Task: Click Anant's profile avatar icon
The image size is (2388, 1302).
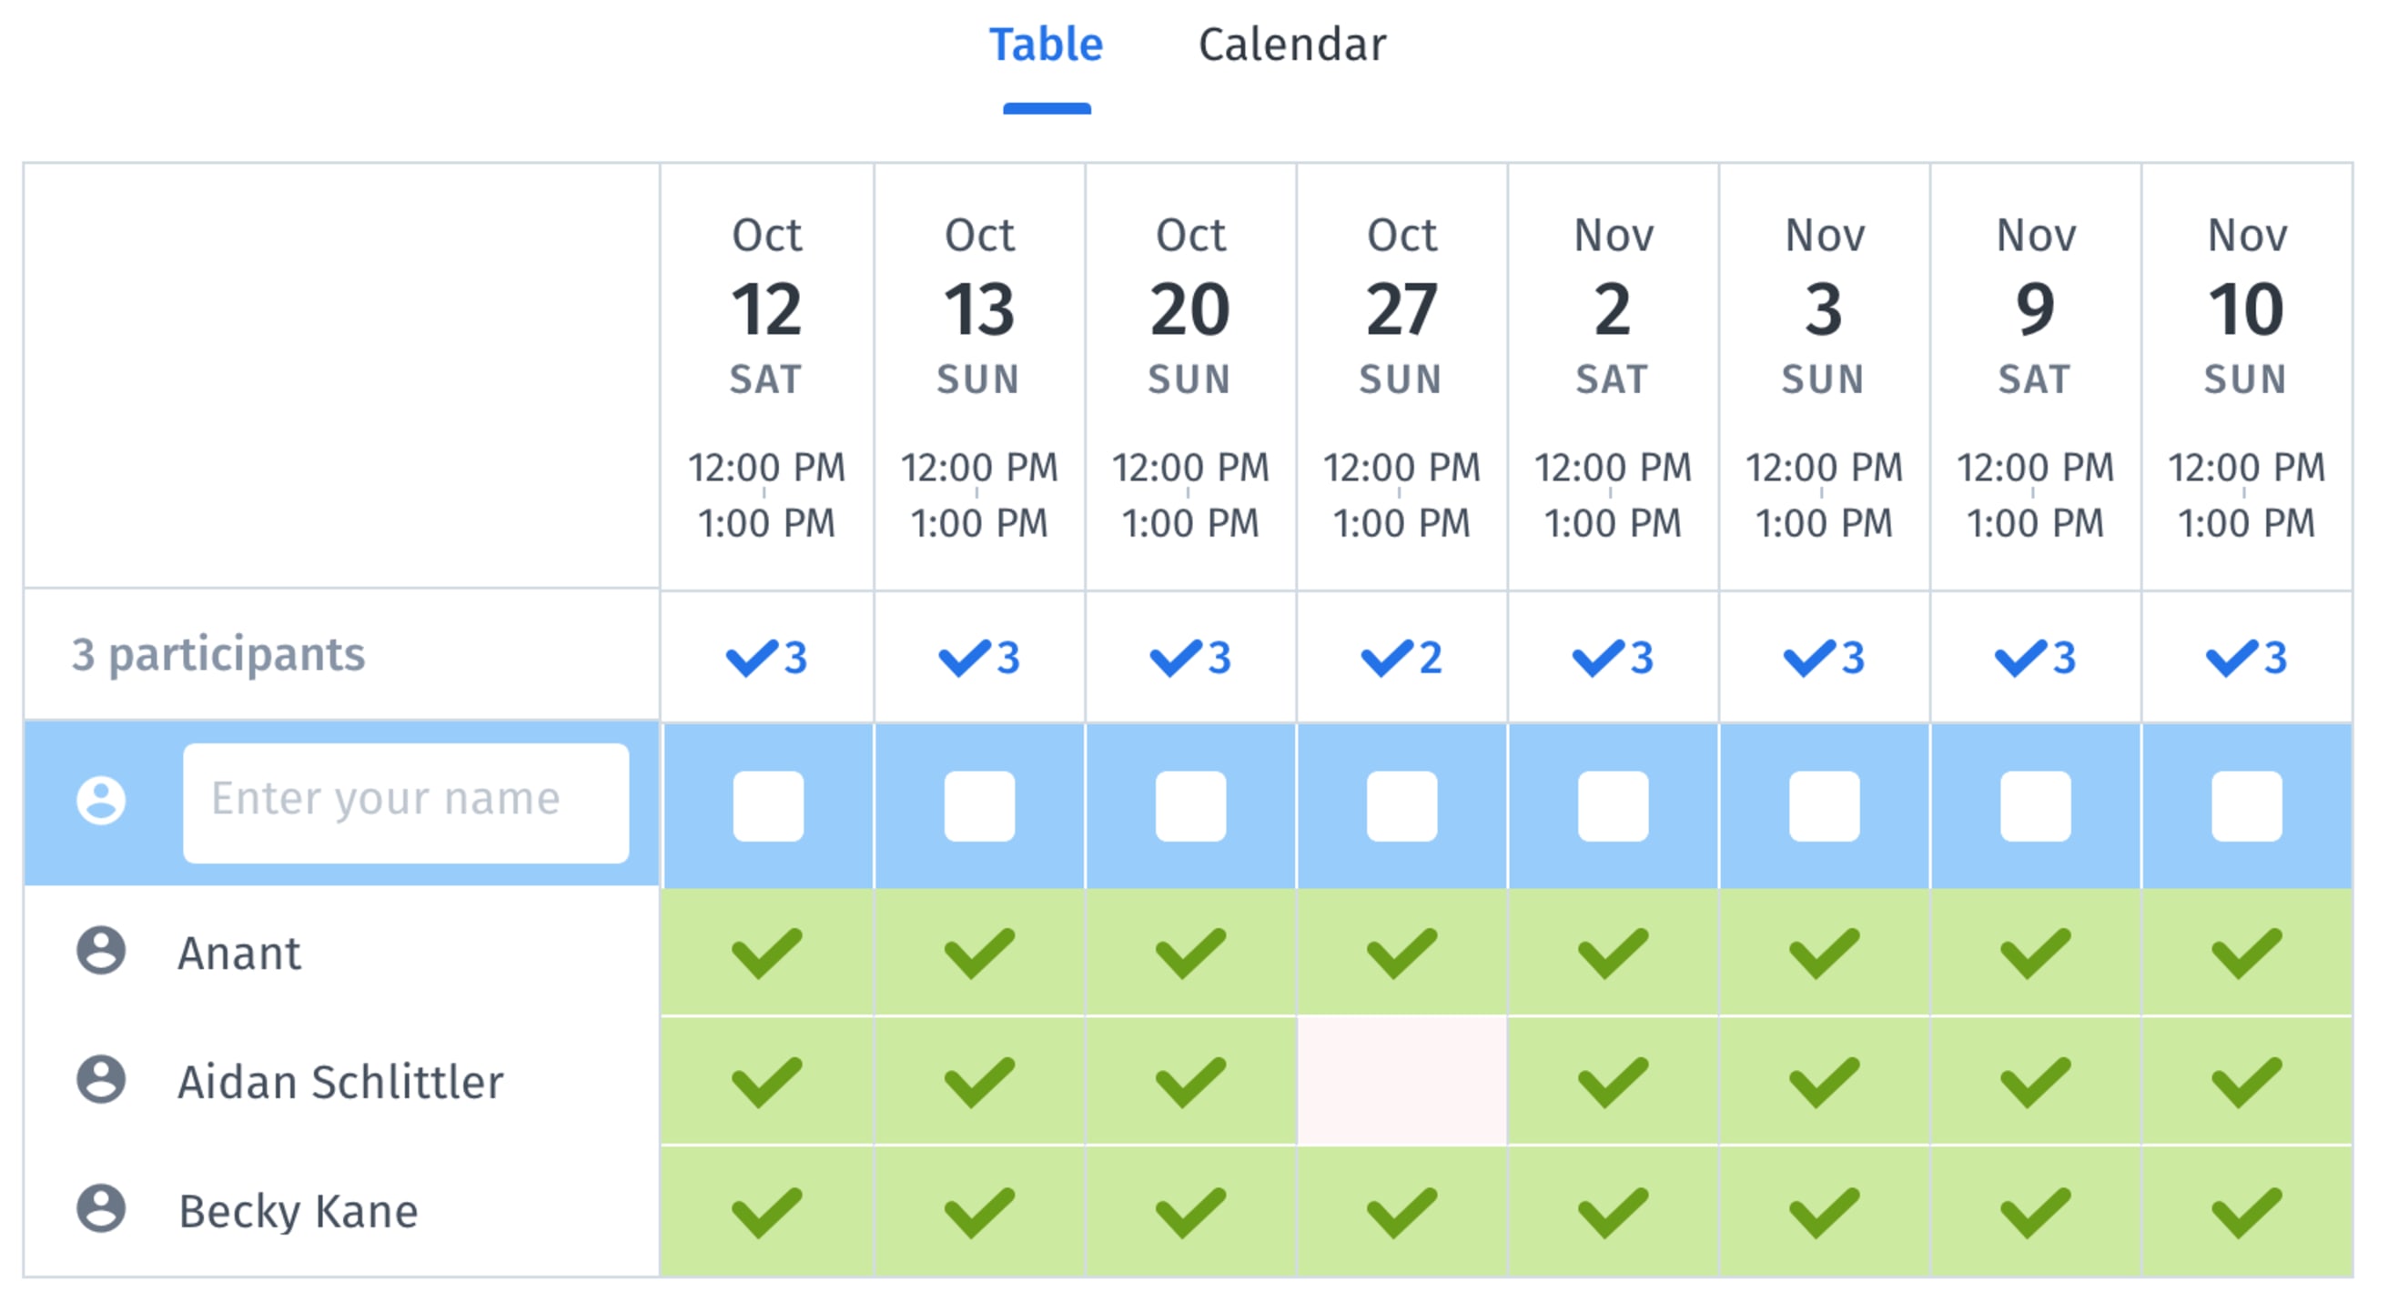Action: coord(101,951)
